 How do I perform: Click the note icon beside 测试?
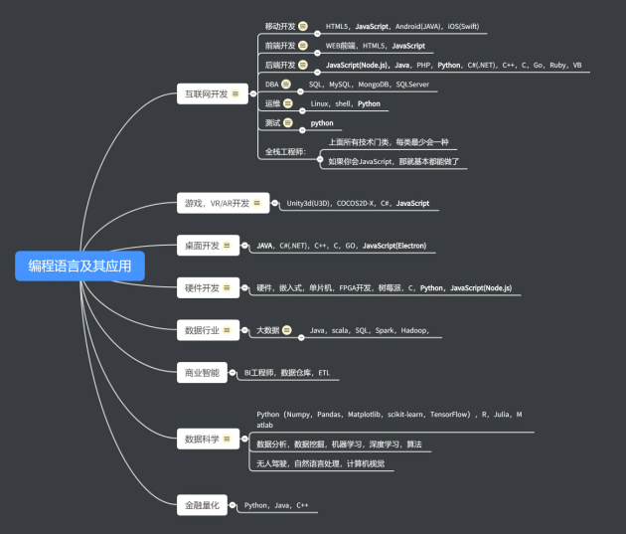click(x=287, y=123)
